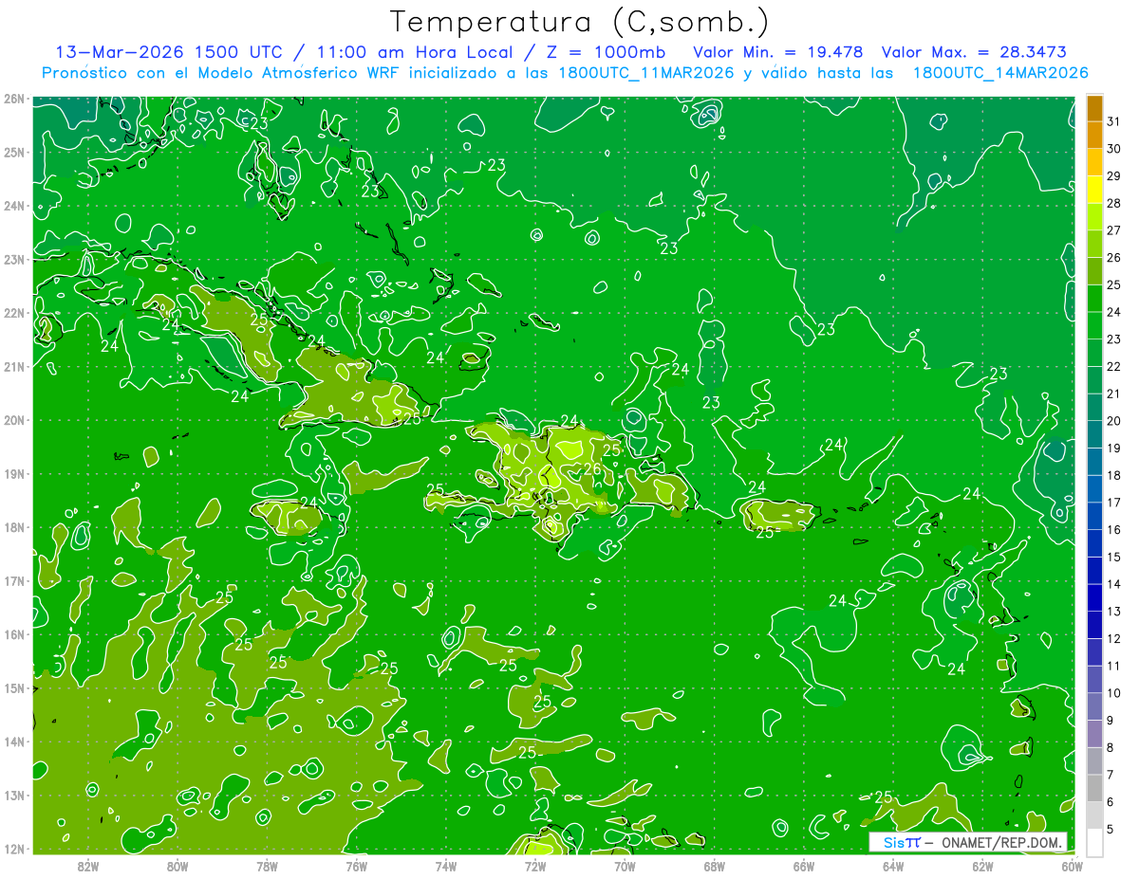Pick the purple colorbar swatch between 9 and 10
This screenshot has height=879, width=1139.
point(1094,706)
